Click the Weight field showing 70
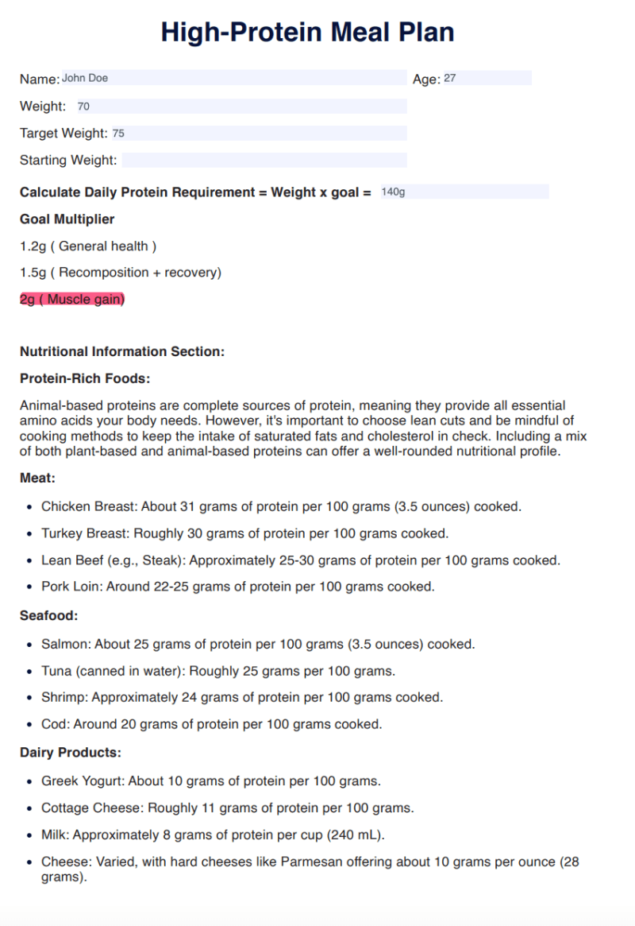Screen dimensions: 635x926 click(238, 106)
